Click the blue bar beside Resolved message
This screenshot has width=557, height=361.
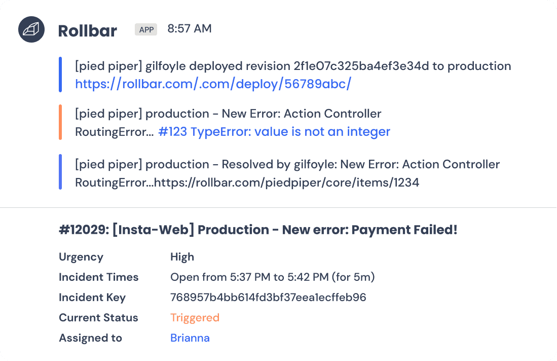tap(60, 171)
